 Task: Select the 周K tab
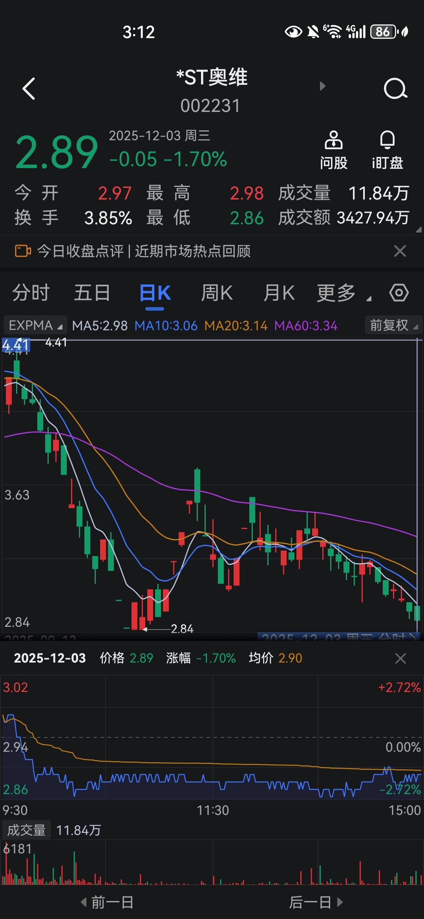click(x=217, y=293)
